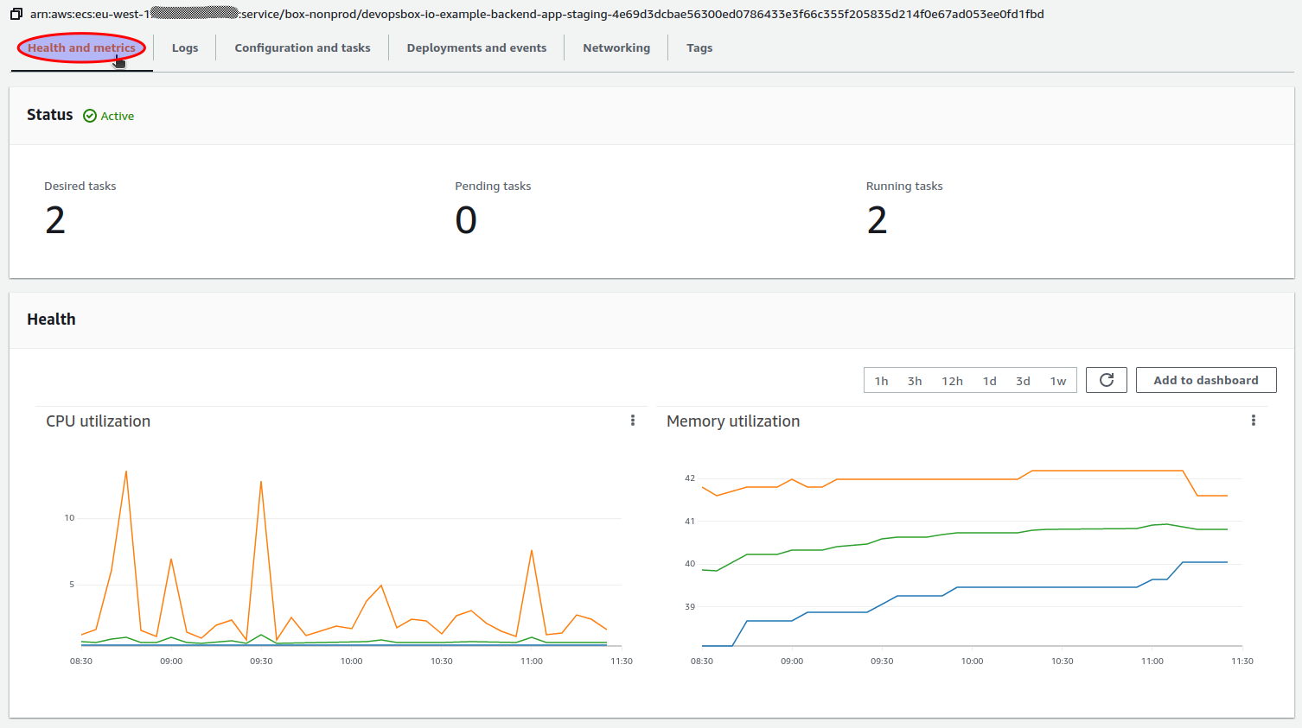The height and width of the screenshot is (728, 1302).
Task: Click the Add to dashboard button
Action: coord(1205,380)
